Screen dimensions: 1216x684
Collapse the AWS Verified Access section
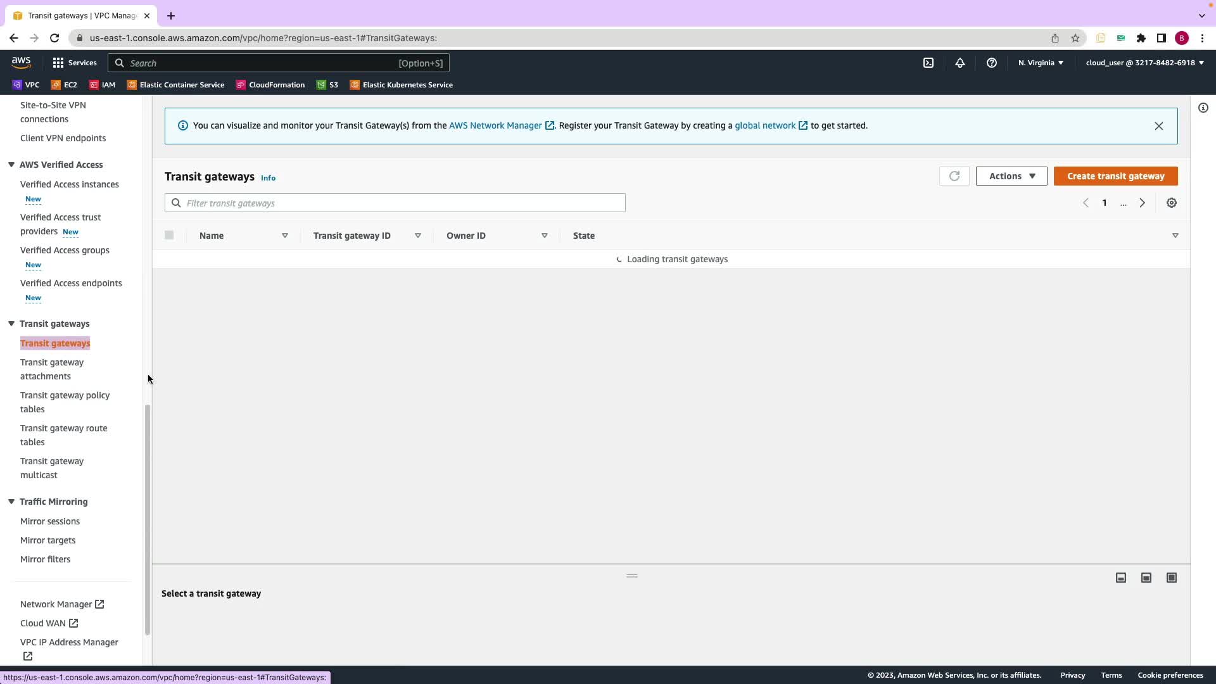coord(11,165)
